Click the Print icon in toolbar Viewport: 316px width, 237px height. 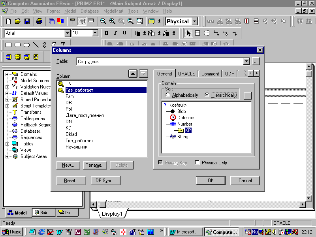(39, 21)
